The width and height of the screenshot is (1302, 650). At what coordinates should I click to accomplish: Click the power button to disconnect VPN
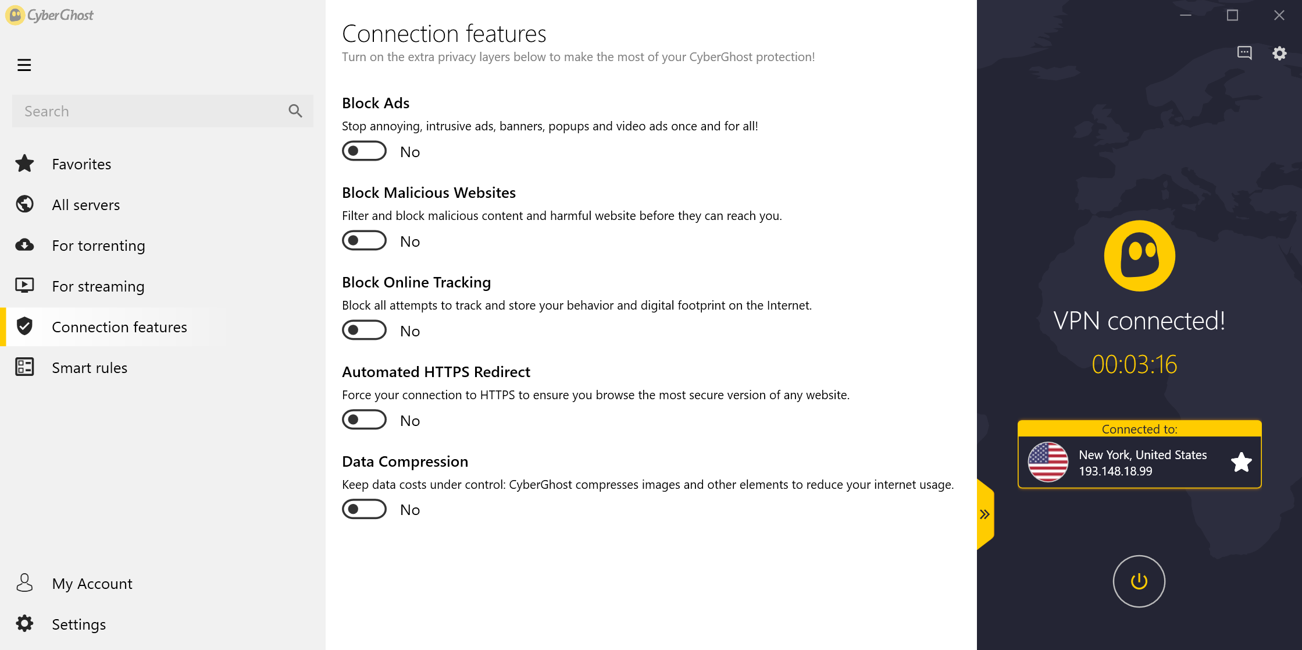coord(1137,580)
